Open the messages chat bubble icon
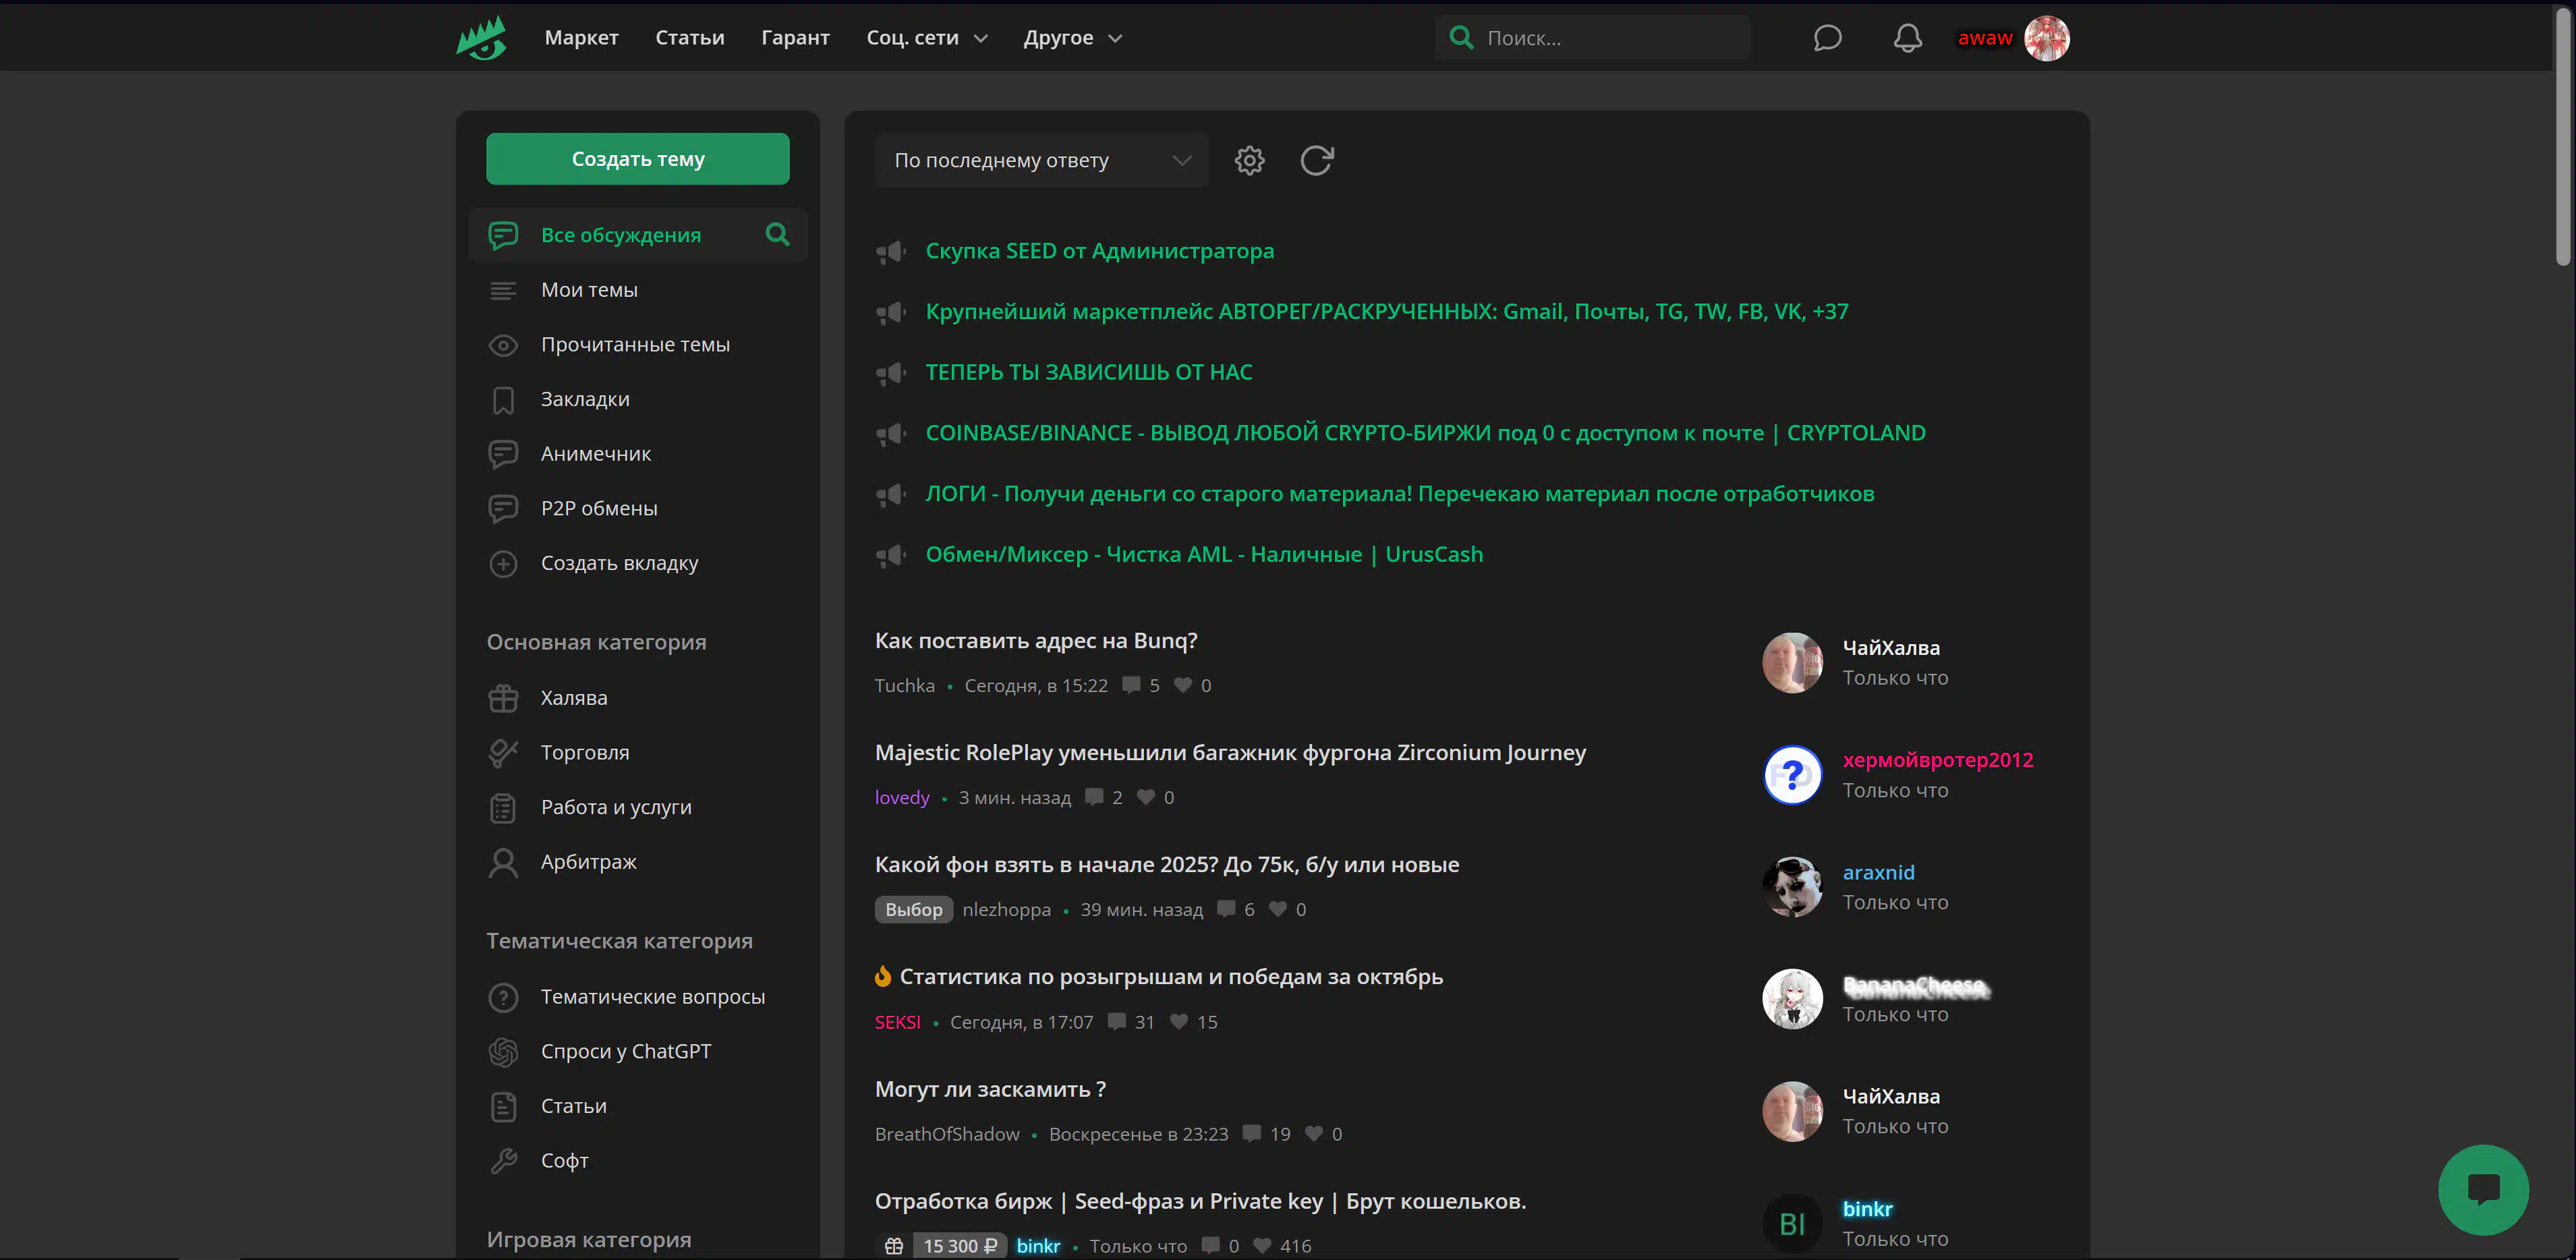 1827,38
